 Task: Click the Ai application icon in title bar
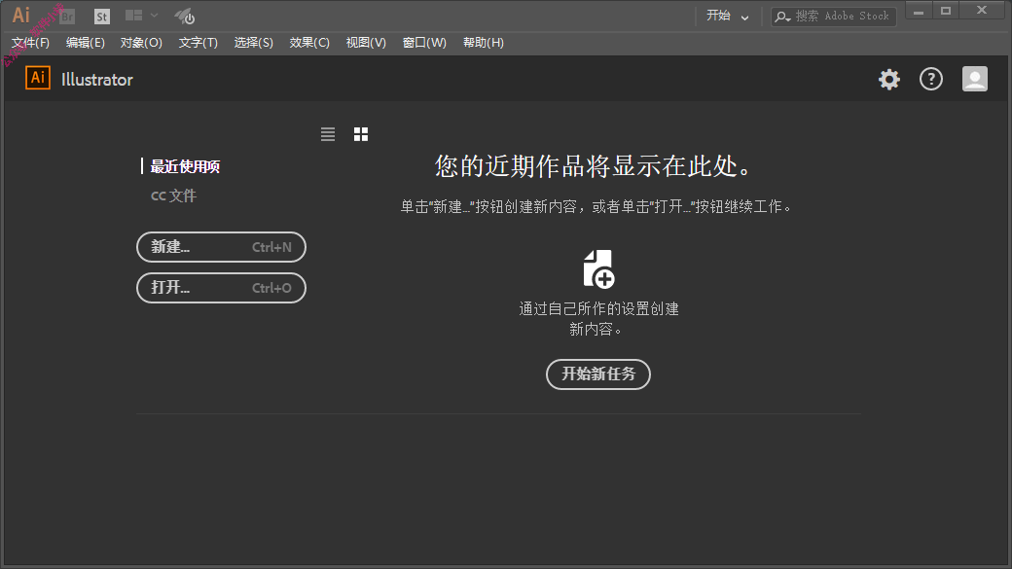point(20,15)
